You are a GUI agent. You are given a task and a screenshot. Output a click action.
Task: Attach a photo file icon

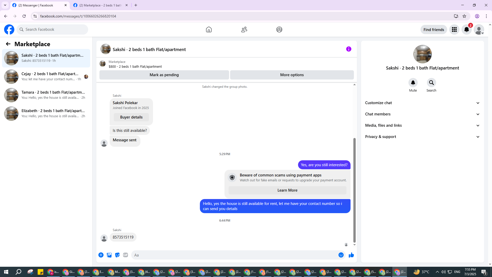[x=109, y=255]
